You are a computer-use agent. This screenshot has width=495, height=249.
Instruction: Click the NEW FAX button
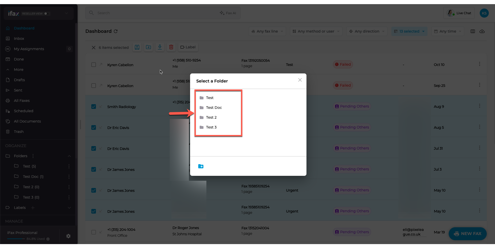[467, 233]
